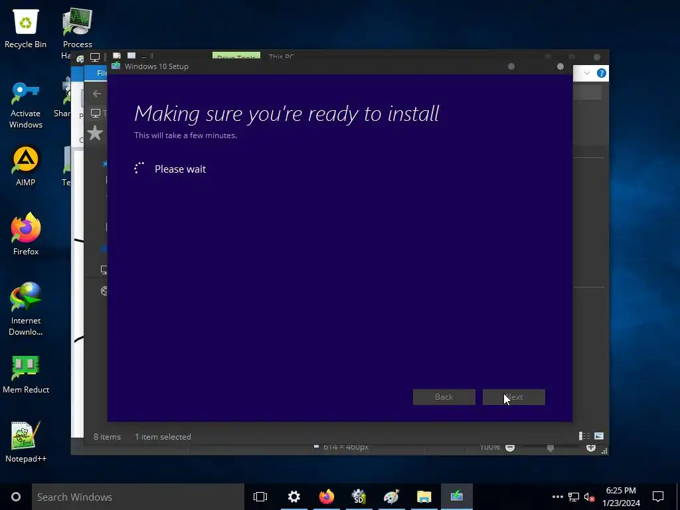Click the Paint zoom-in plus button
This screenshot has width=680, height=510.
[x=590, y=447]
